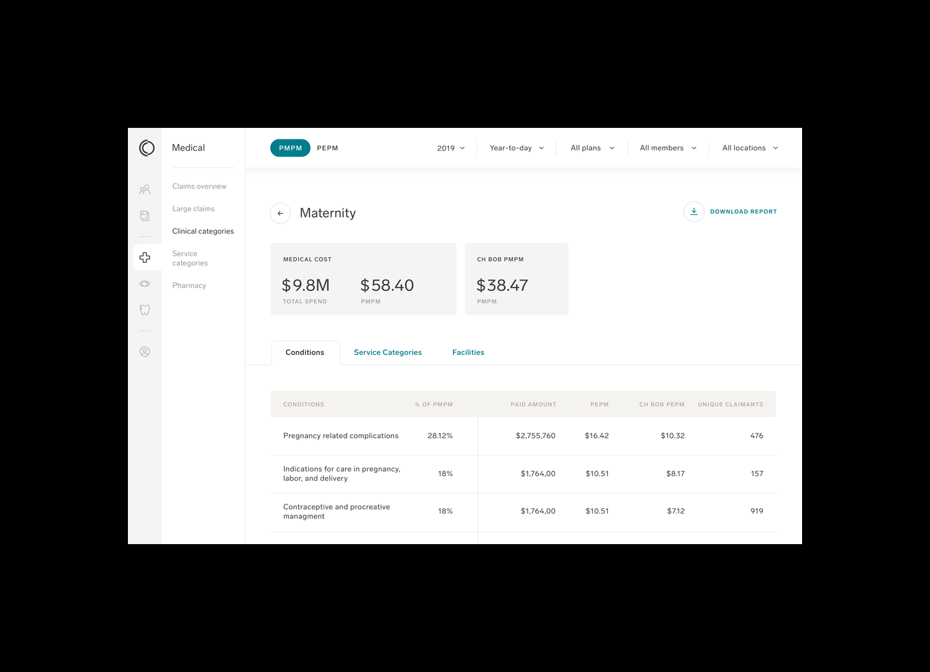Open the Year-to-day period dropdown
The height and width of the screenshot is (672, 930).
coord(517,148)
